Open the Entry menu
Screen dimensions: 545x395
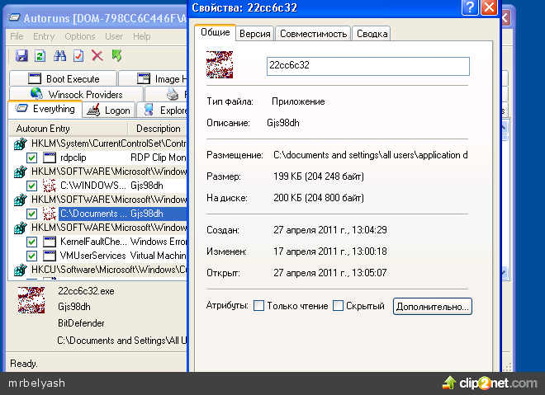pos(44,36)
